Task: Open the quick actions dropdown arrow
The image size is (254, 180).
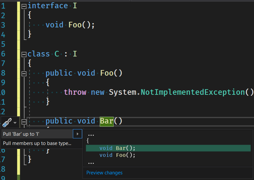Action: click(15, 123)
